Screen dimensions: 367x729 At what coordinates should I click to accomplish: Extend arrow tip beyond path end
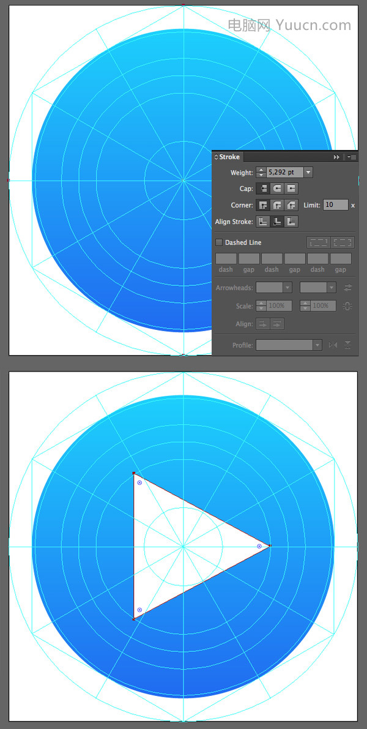(x=264, y=324)
